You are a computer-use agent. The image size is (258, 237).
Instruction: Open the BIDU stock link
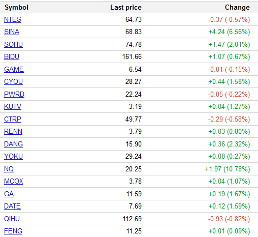tap(12, 56)
